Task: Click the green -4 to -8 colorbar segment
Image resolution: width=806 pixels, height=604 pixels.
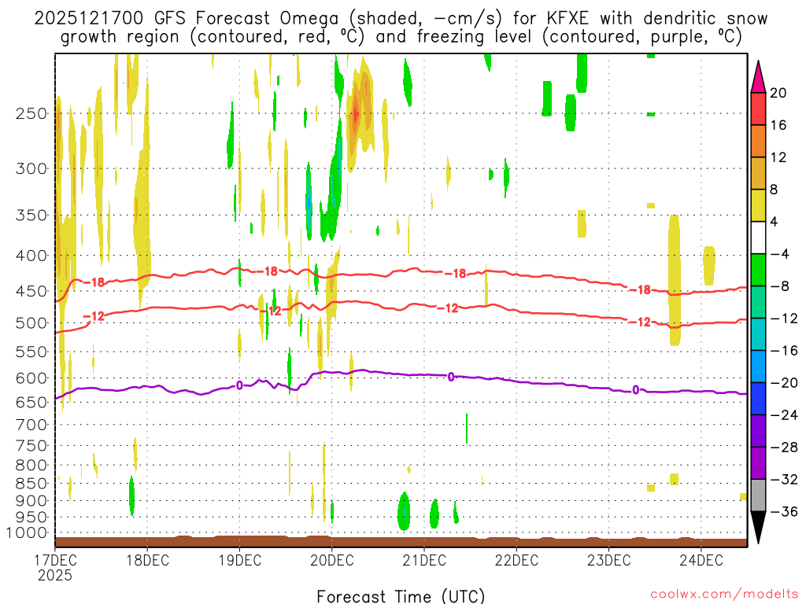Action: [758, 270]
